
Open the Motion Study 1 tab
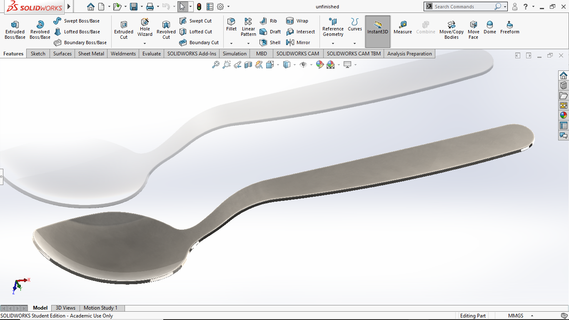click(101, 308)
